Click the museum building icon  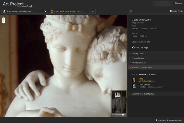point(4,11)
